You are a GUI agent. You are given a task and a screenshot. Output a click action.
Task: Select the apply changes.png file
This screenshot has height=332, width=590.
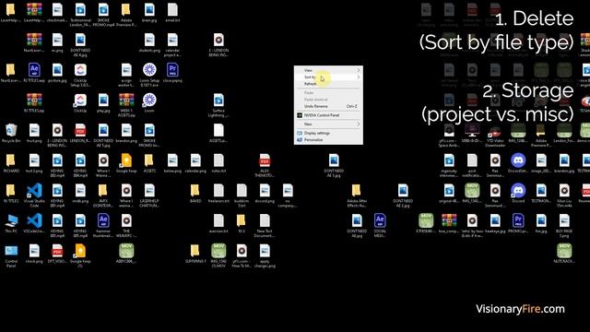coord(265,256)
